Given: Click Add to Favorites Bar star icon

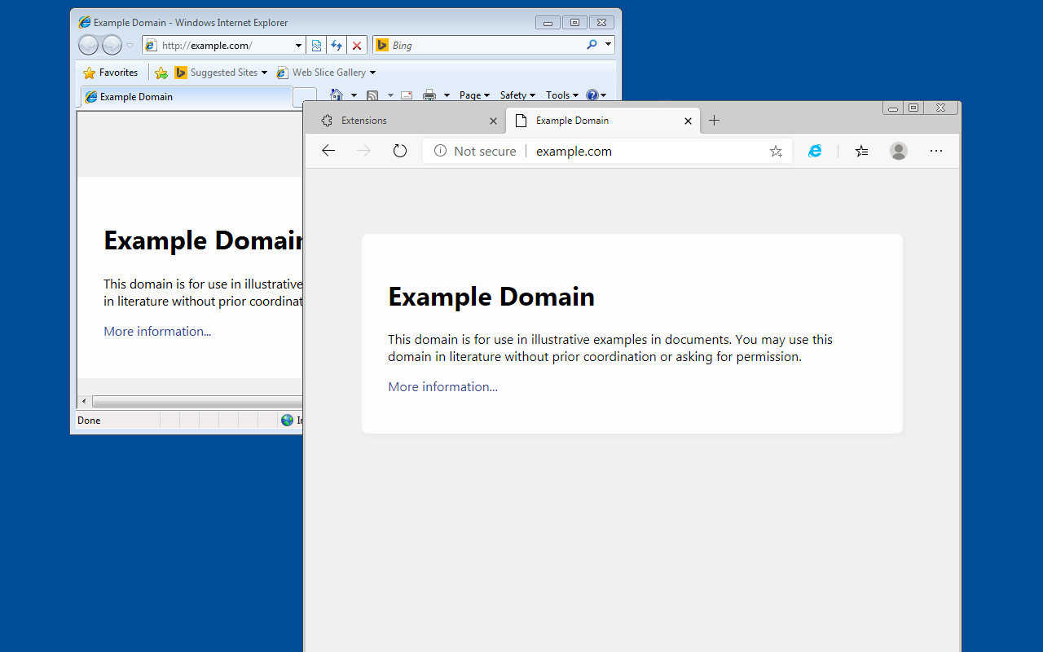Looking at the screenshot, I should (x=161, y=73).
